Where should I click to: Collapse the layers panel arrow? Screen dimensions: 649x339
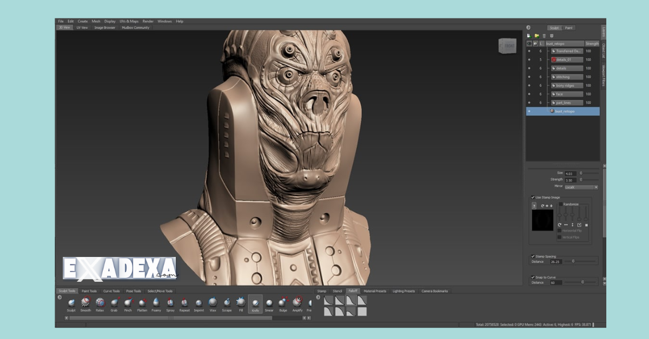coord(528,28)
